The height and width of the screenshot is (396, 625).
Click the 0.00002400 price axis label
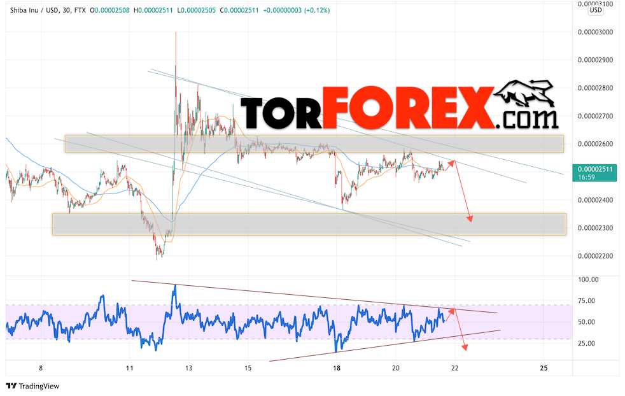point(595,200)
